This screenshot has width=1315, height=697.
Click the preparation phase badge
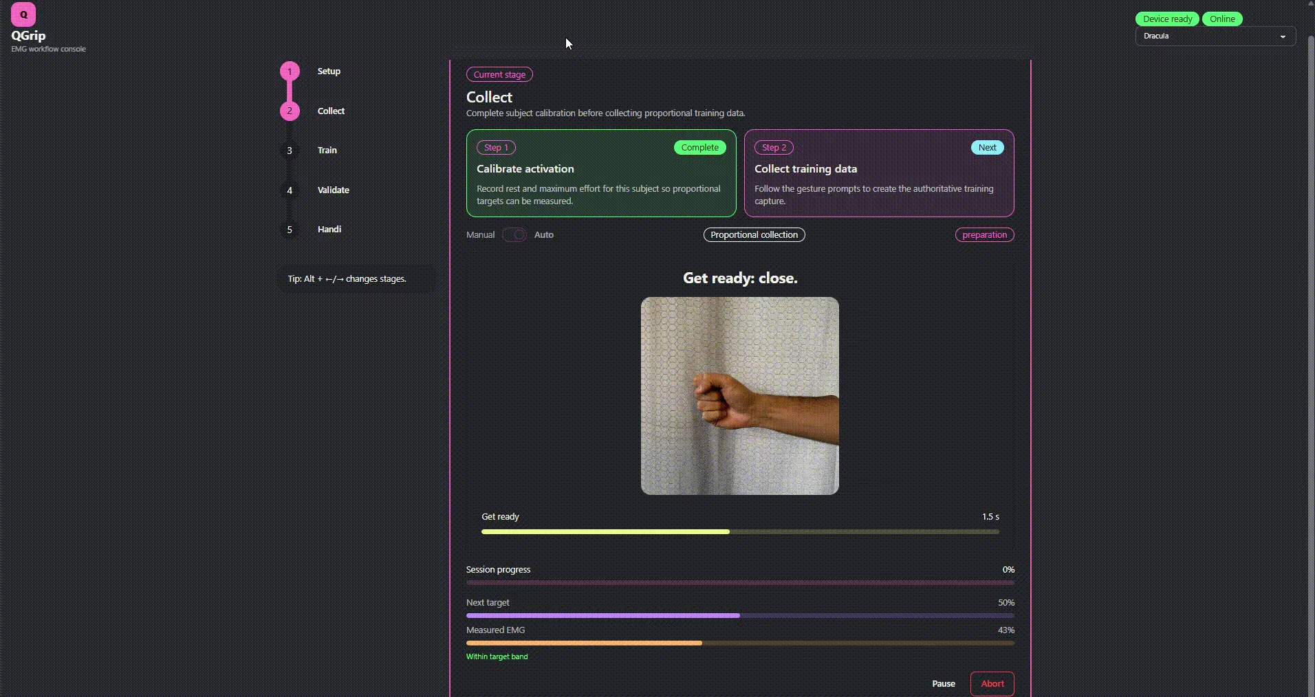(985, 235)
